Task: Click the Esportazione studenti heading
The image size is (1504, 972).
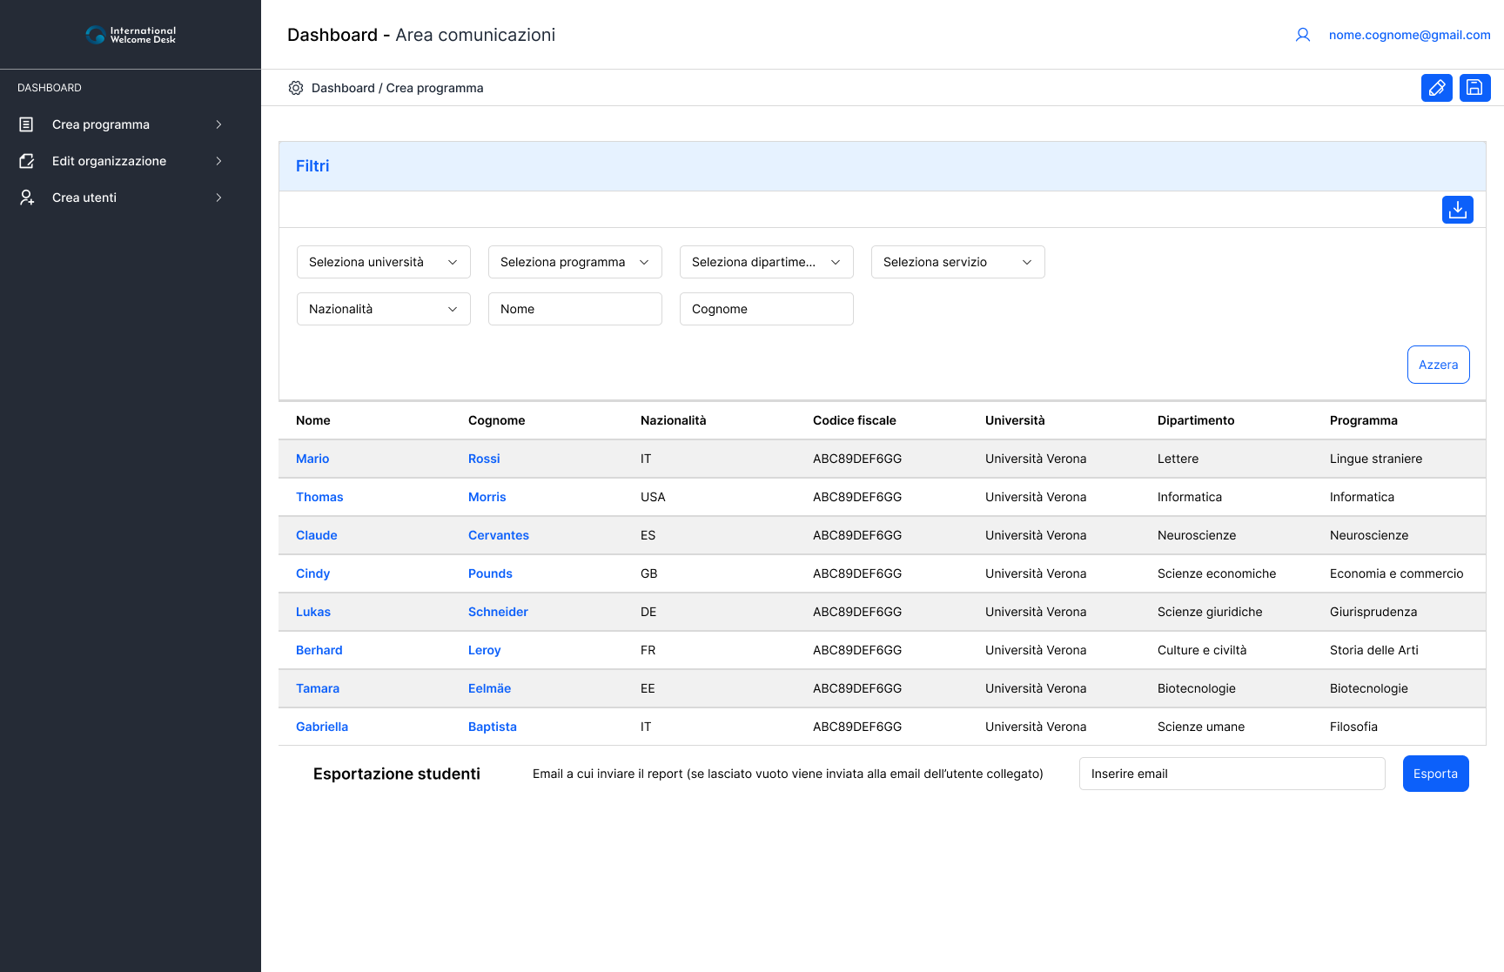Action: click(397, 774)
